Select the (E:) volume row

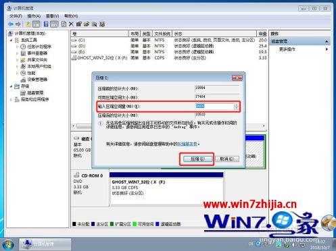pyautogui.click(x=169, y=52)
